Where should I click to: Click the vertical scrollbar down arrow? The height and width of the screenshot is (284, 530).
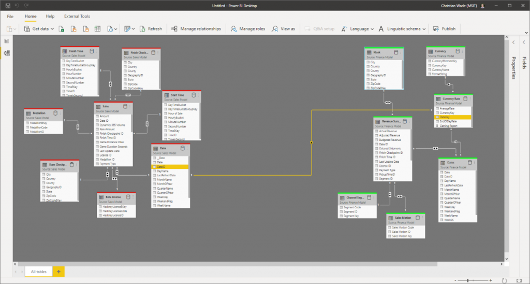pos(506,259)
